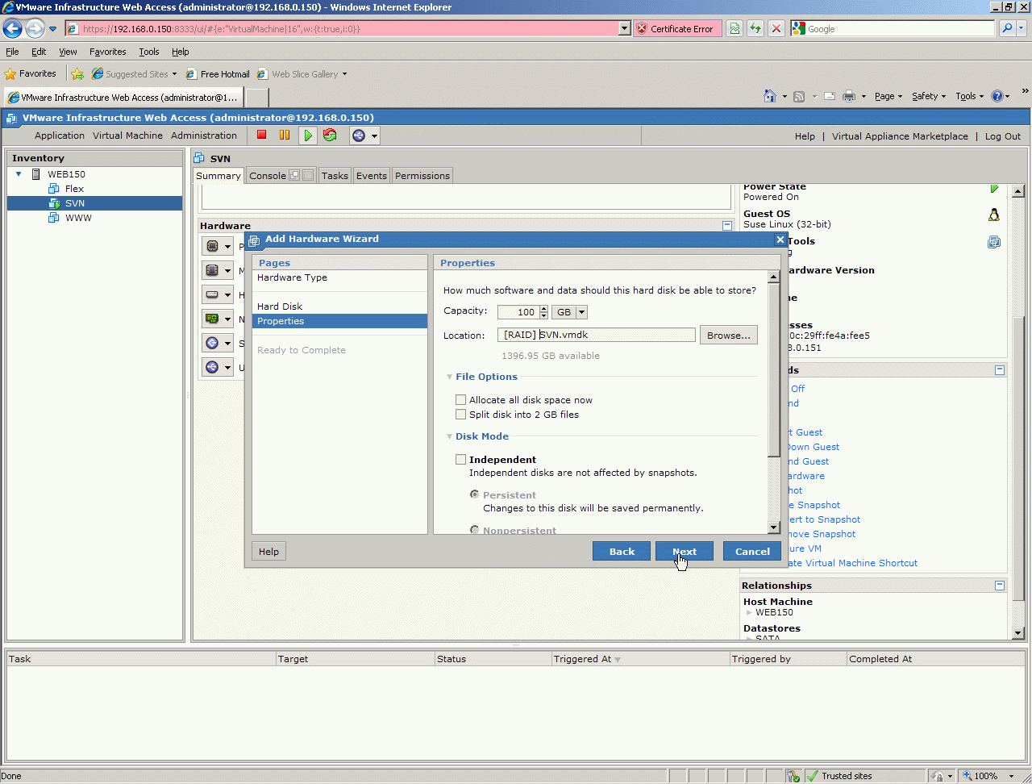Click the Reset virtual machine toolbar icon
The image size is (1032, 784).
330,135
